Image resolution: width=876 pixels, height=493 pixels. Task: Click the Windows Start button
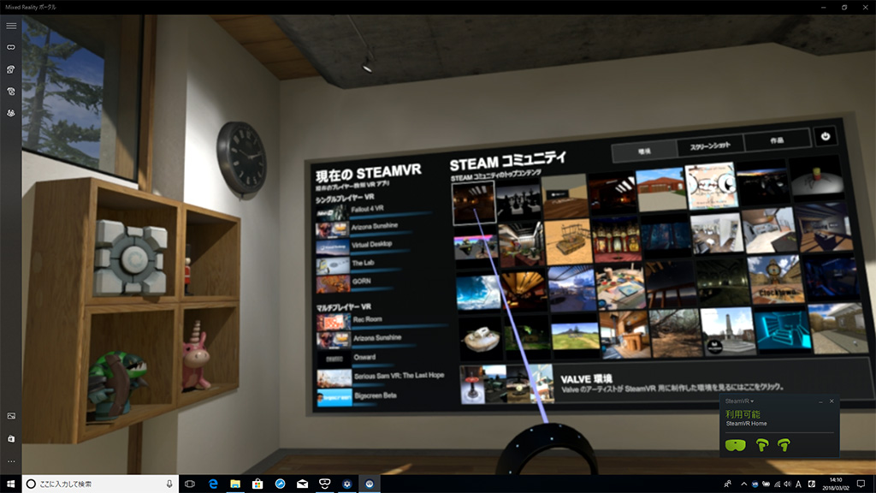click(x=10, y=484)
